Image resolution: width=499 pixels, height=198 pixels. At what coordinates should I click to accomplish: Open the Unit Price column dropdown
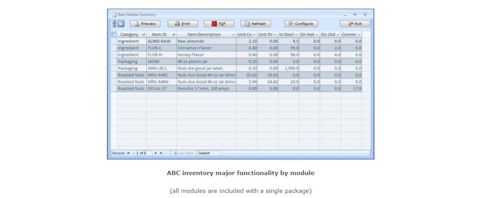275,34
